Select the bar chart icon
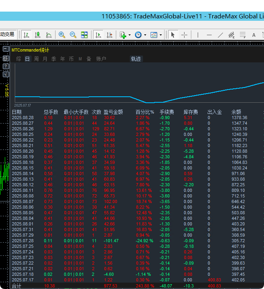Viewport: 264px width, 289px height. (x=26, y=35)
